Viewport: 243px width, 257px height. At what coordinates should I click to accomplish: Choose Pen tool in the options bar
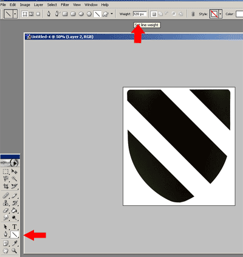pyautogui.click(x=49, y=14)
